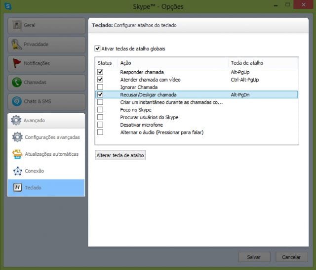Image resolution: width=316 pixels, height=270 pixels.
Task: Click the Teclado H key icon
Action: [x=18, y=187]
